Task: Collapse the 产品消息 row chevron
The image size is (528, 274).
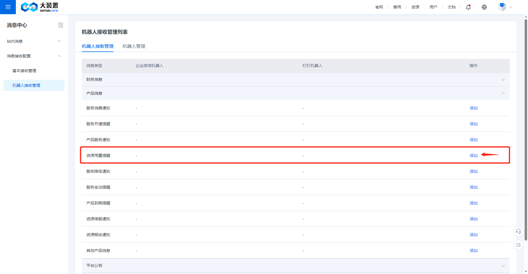Action: (503, 93)
